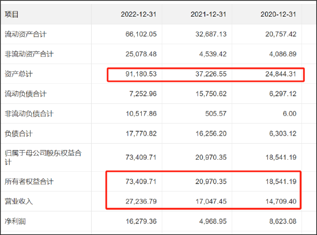This screenshot has width=317, height=235.
Task: Click 73,409.71 in the 所有者权益合计 row
Action: pos(141,182)
